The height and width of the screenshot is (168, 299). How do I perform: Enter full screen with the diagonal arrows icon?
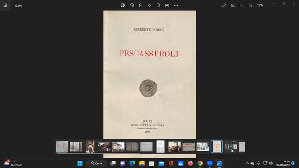[x=224, y=5]
